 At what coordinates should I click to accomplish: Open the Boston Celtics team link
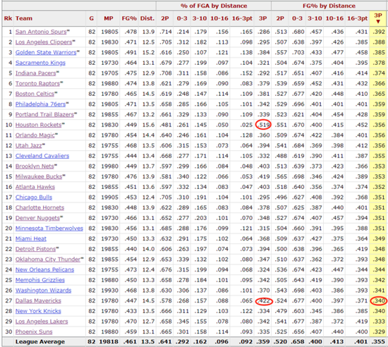[35, 94]
